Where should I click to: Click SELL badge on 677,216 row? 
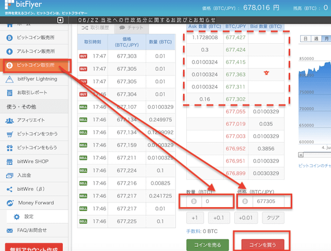point(83,183)
